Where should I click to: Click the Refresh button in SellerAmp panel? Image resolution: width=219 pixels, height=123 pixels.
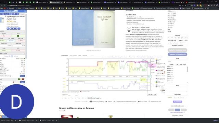pyautogui.click(x=22, y=76)
